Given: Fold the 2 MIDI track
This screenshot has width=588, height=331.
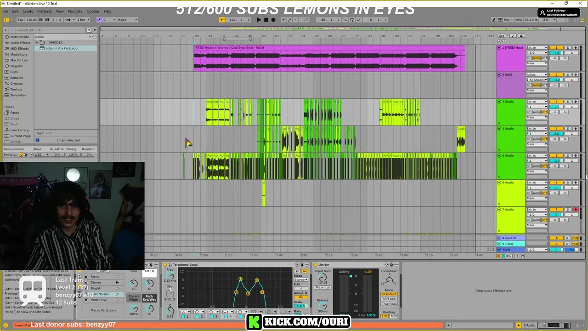Looking at the screenshot, I should pos(499,74).
